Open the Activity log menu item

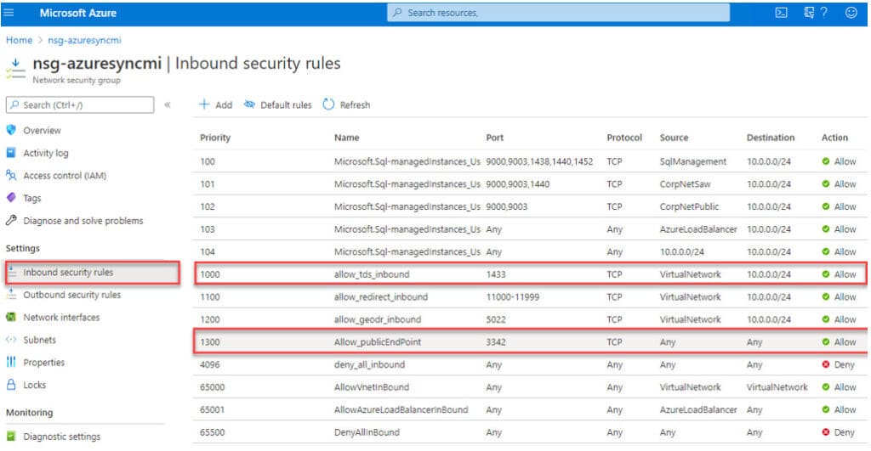tap(46, 153)
